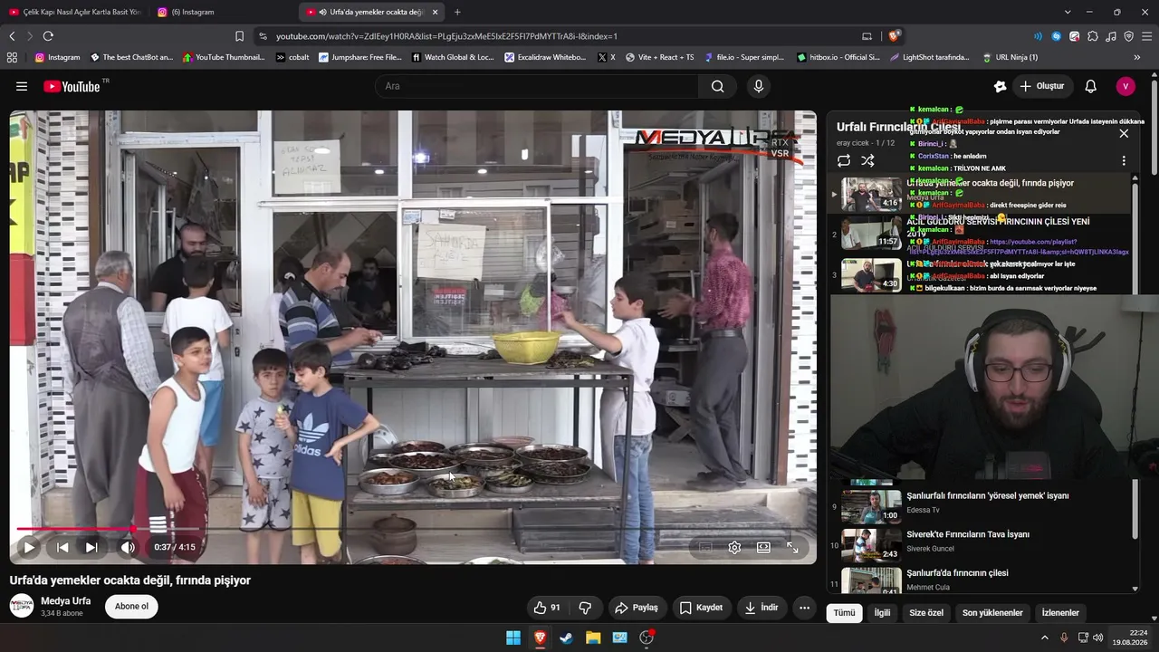1159x652 pixels.
Task: Open the Excalidraw bookmark
Action: (545, 57)
